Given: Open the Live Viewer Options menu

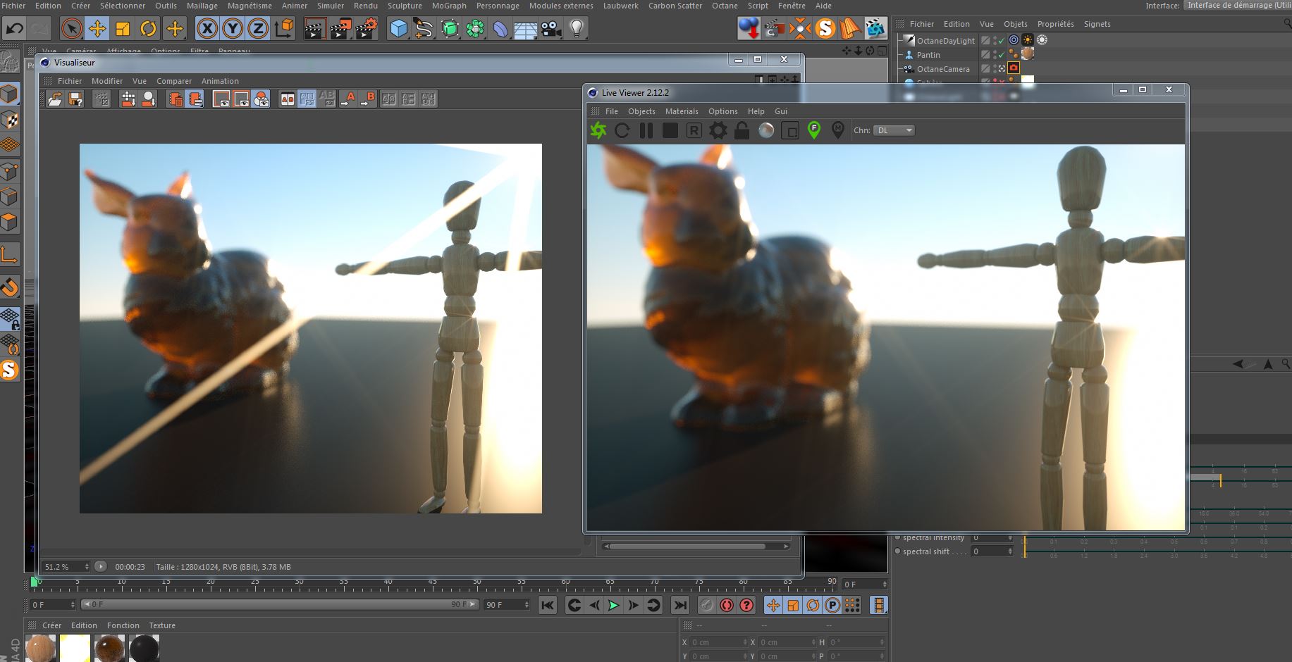Looking at the screenshot, I should [723, 111].
